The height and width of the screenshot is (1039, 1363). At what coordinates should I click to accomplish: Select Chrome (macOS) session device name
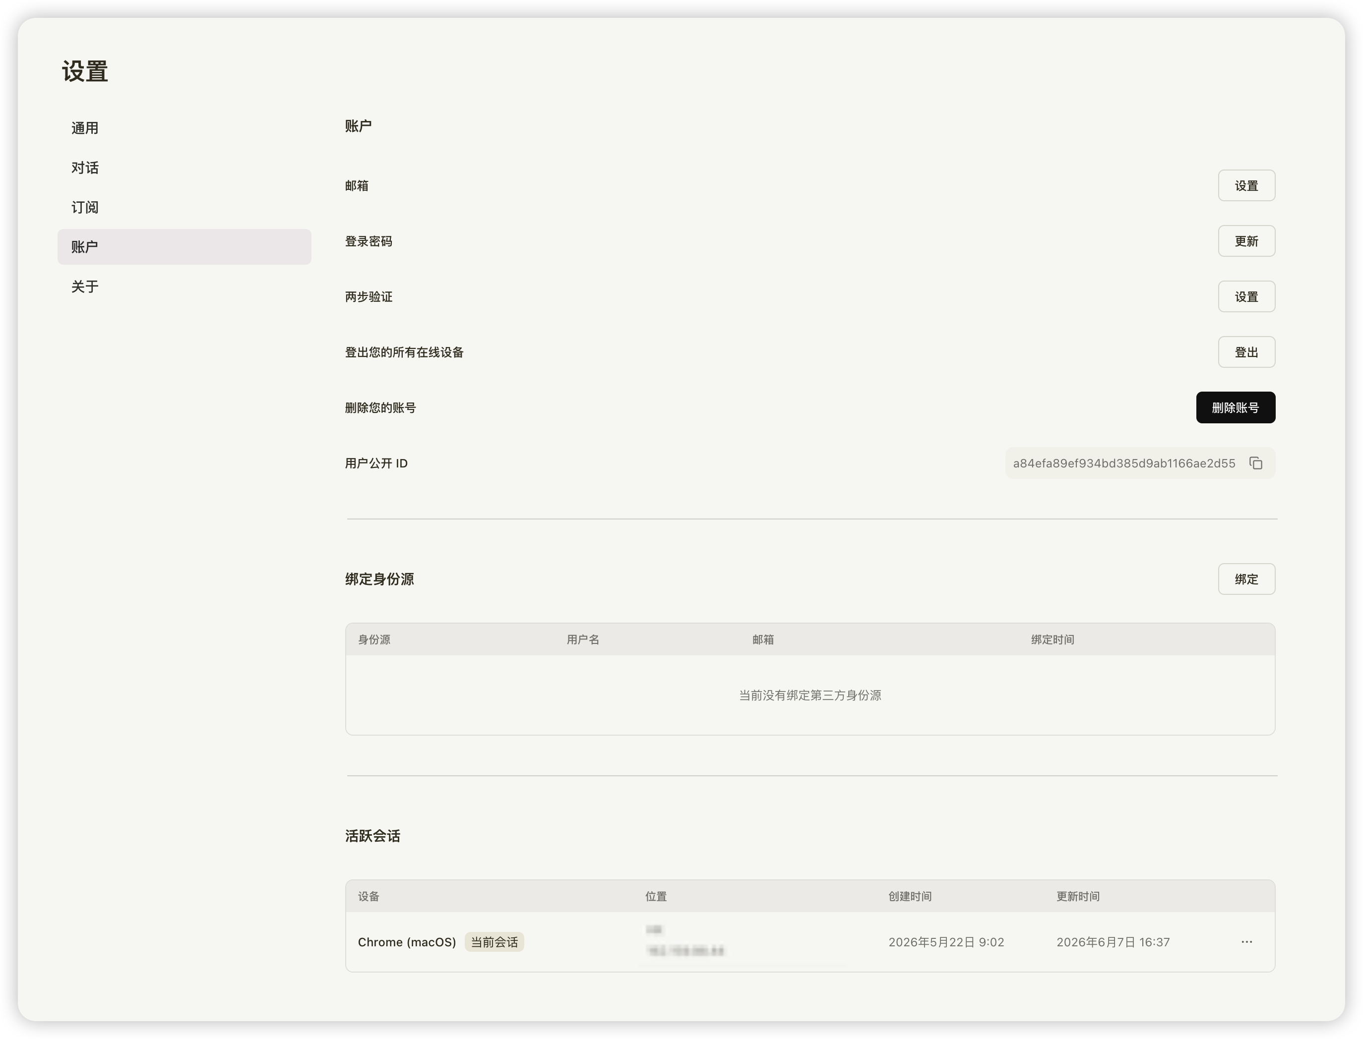pos(407,942)
